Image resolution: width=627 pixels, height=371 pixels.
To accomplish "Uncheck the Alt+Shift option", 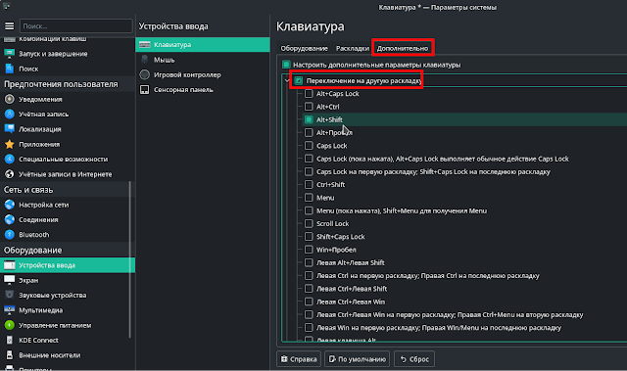I will pos(309,119).
